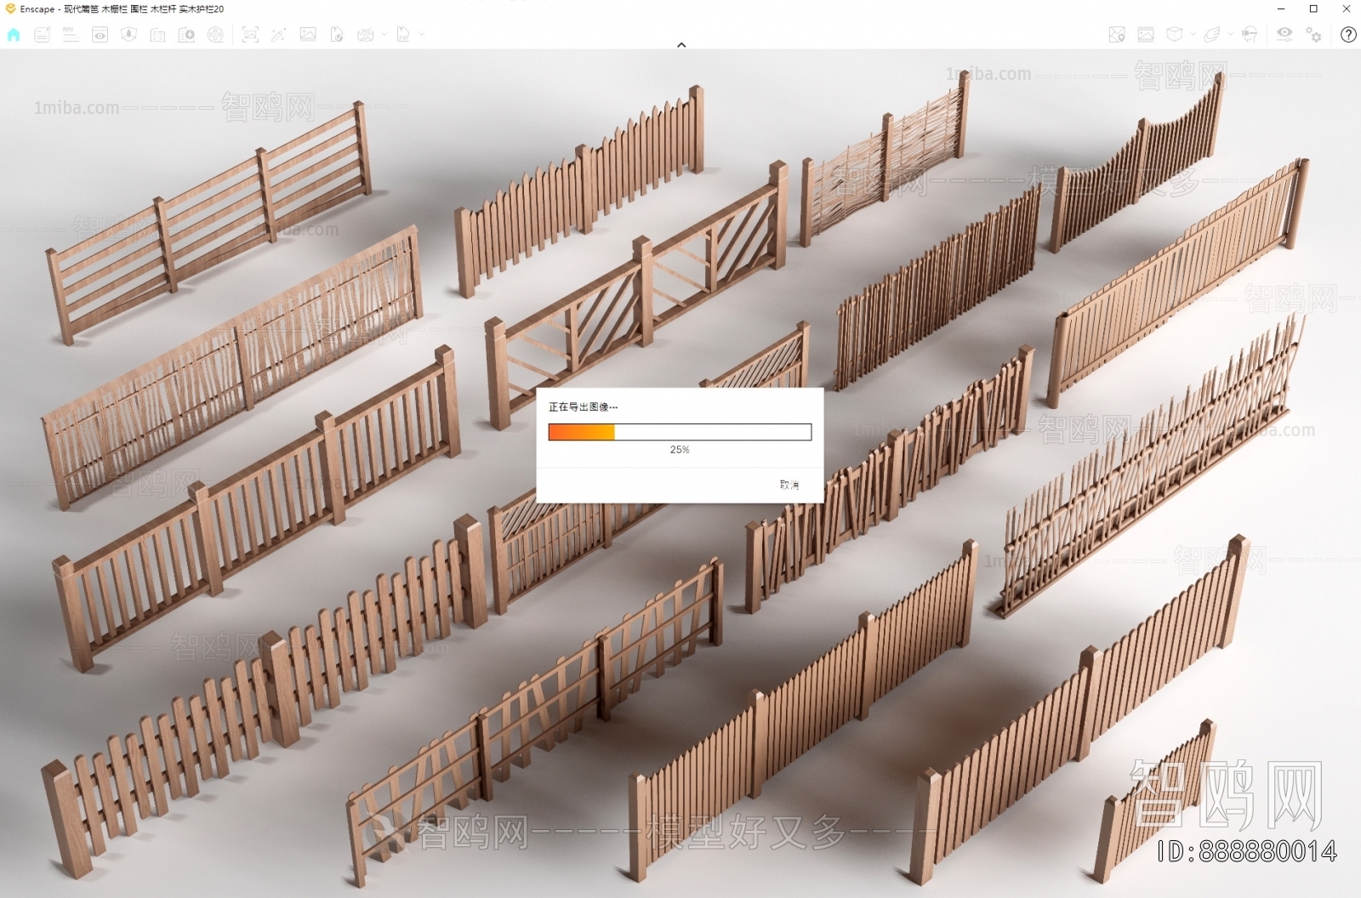
Task: Toggle the Visual Settings eye icon
Action: point(1284,34)
